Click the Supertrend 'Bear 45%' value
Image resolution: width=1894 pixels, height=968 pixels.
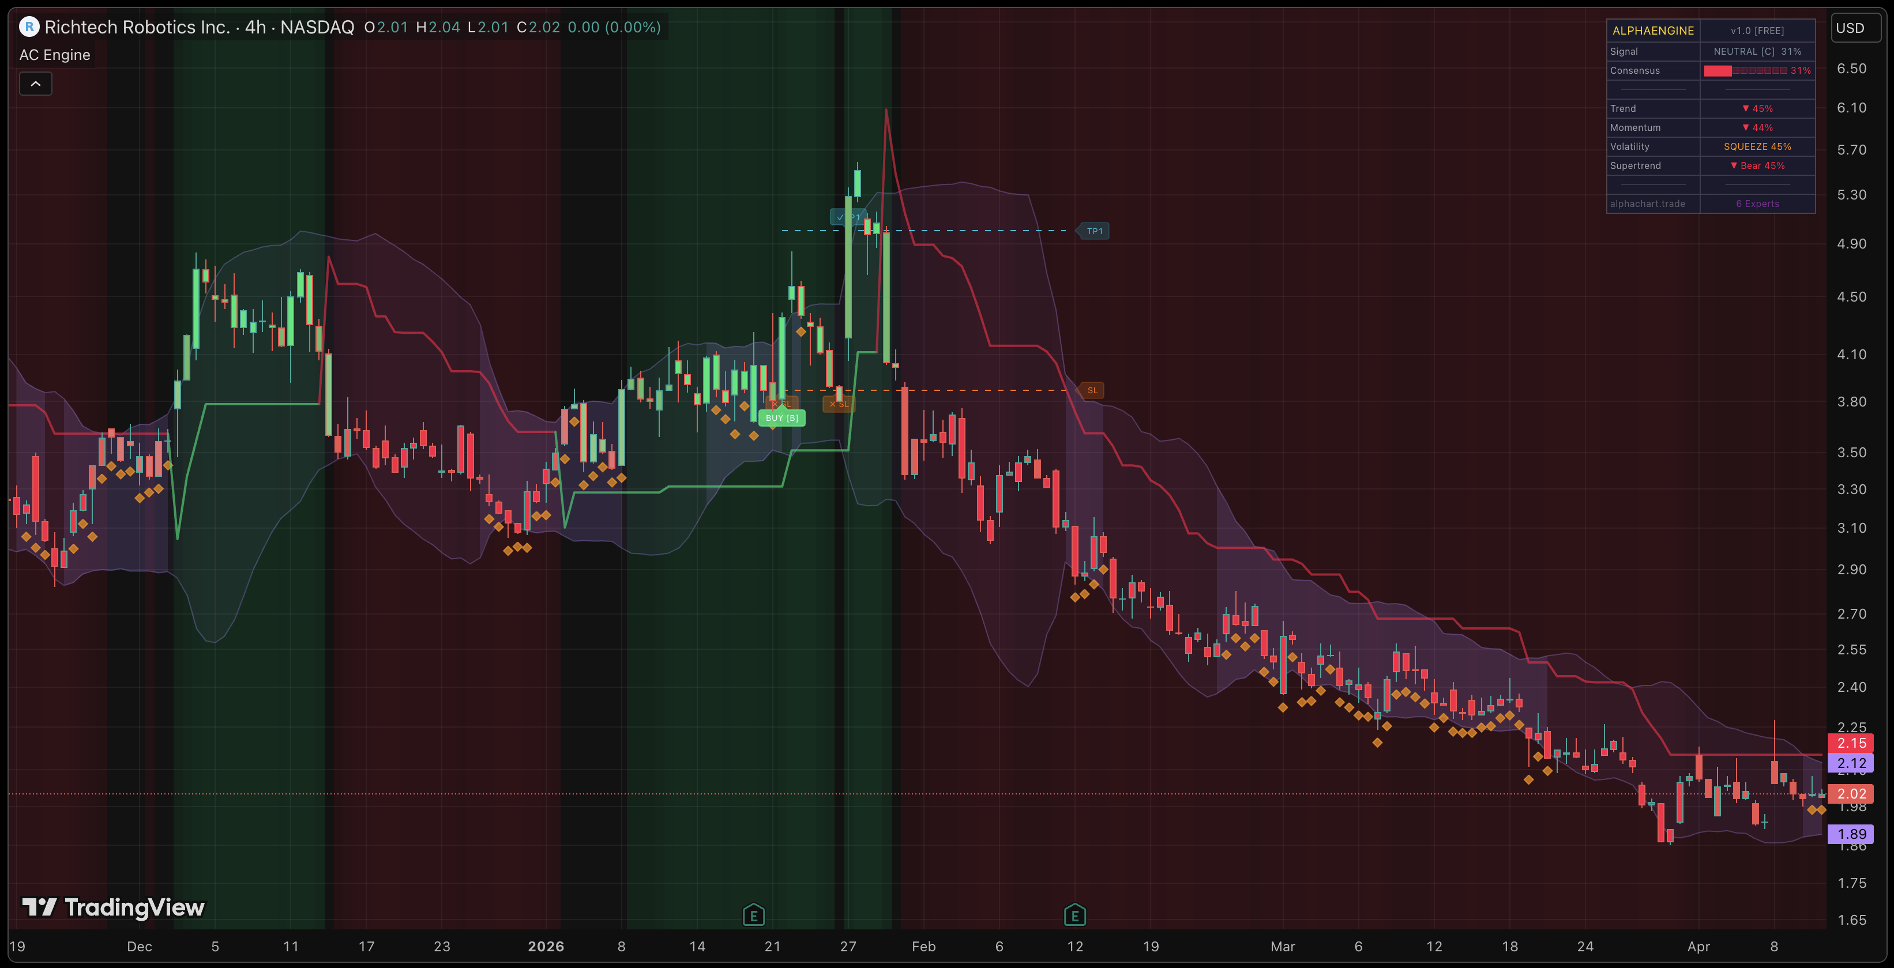tap(1757, 166)
